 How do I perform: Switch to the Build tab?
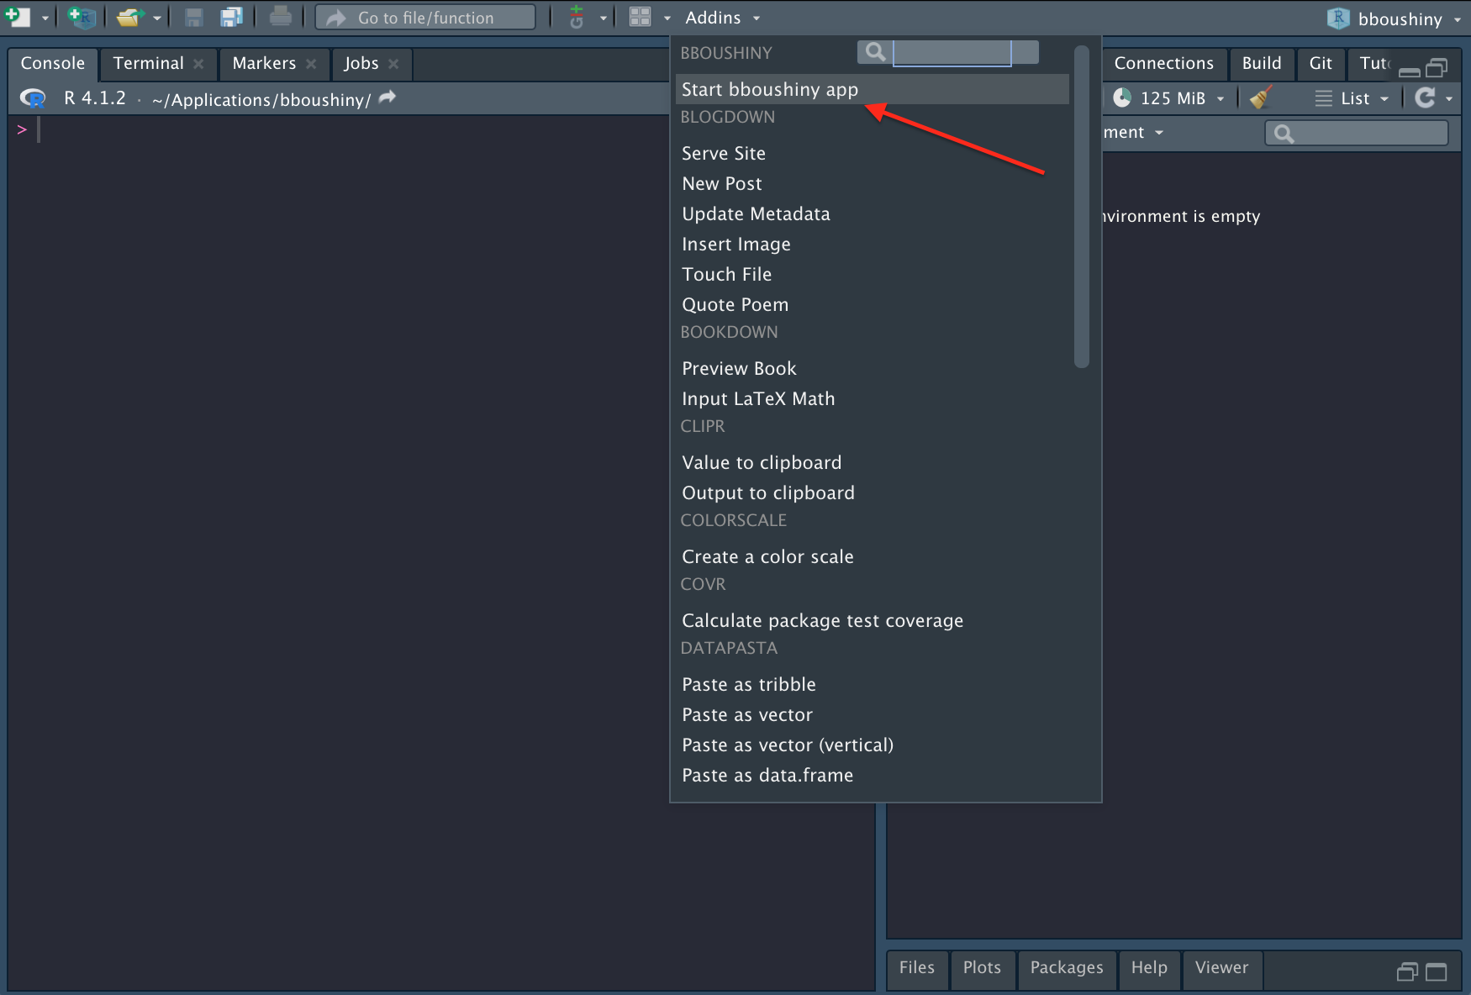pos(1262,63)
